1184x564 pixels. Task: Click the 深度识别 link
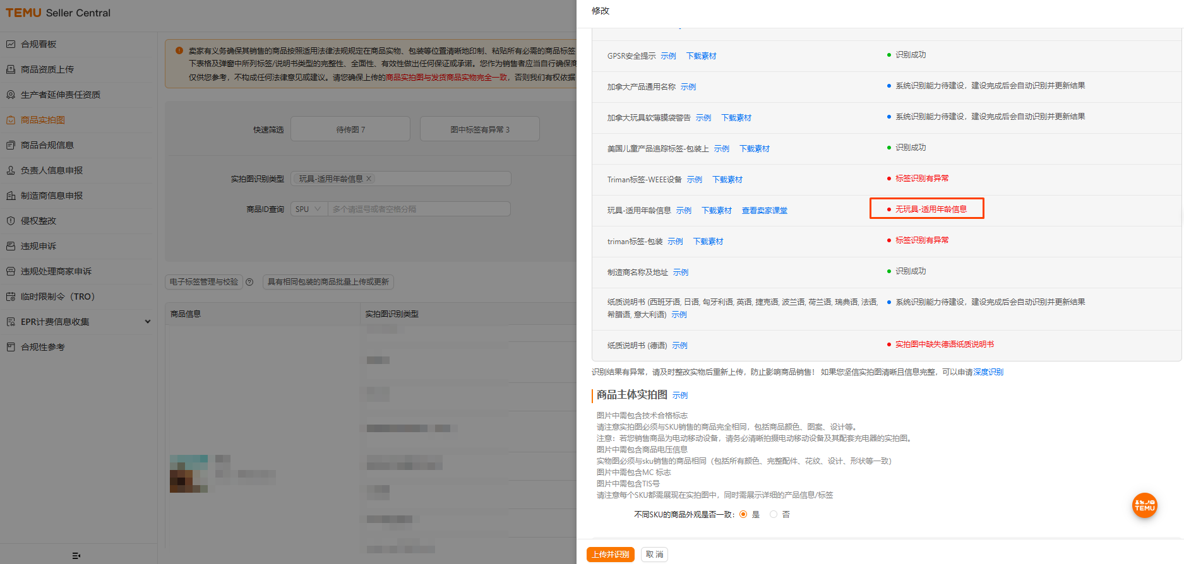coord(988,372)
